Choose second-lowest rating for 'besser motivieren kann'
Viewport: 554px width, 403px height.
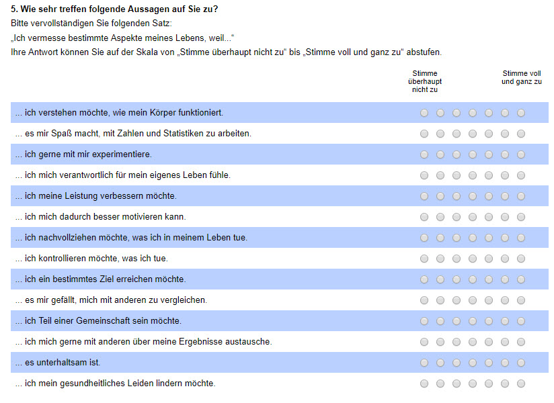440,217
